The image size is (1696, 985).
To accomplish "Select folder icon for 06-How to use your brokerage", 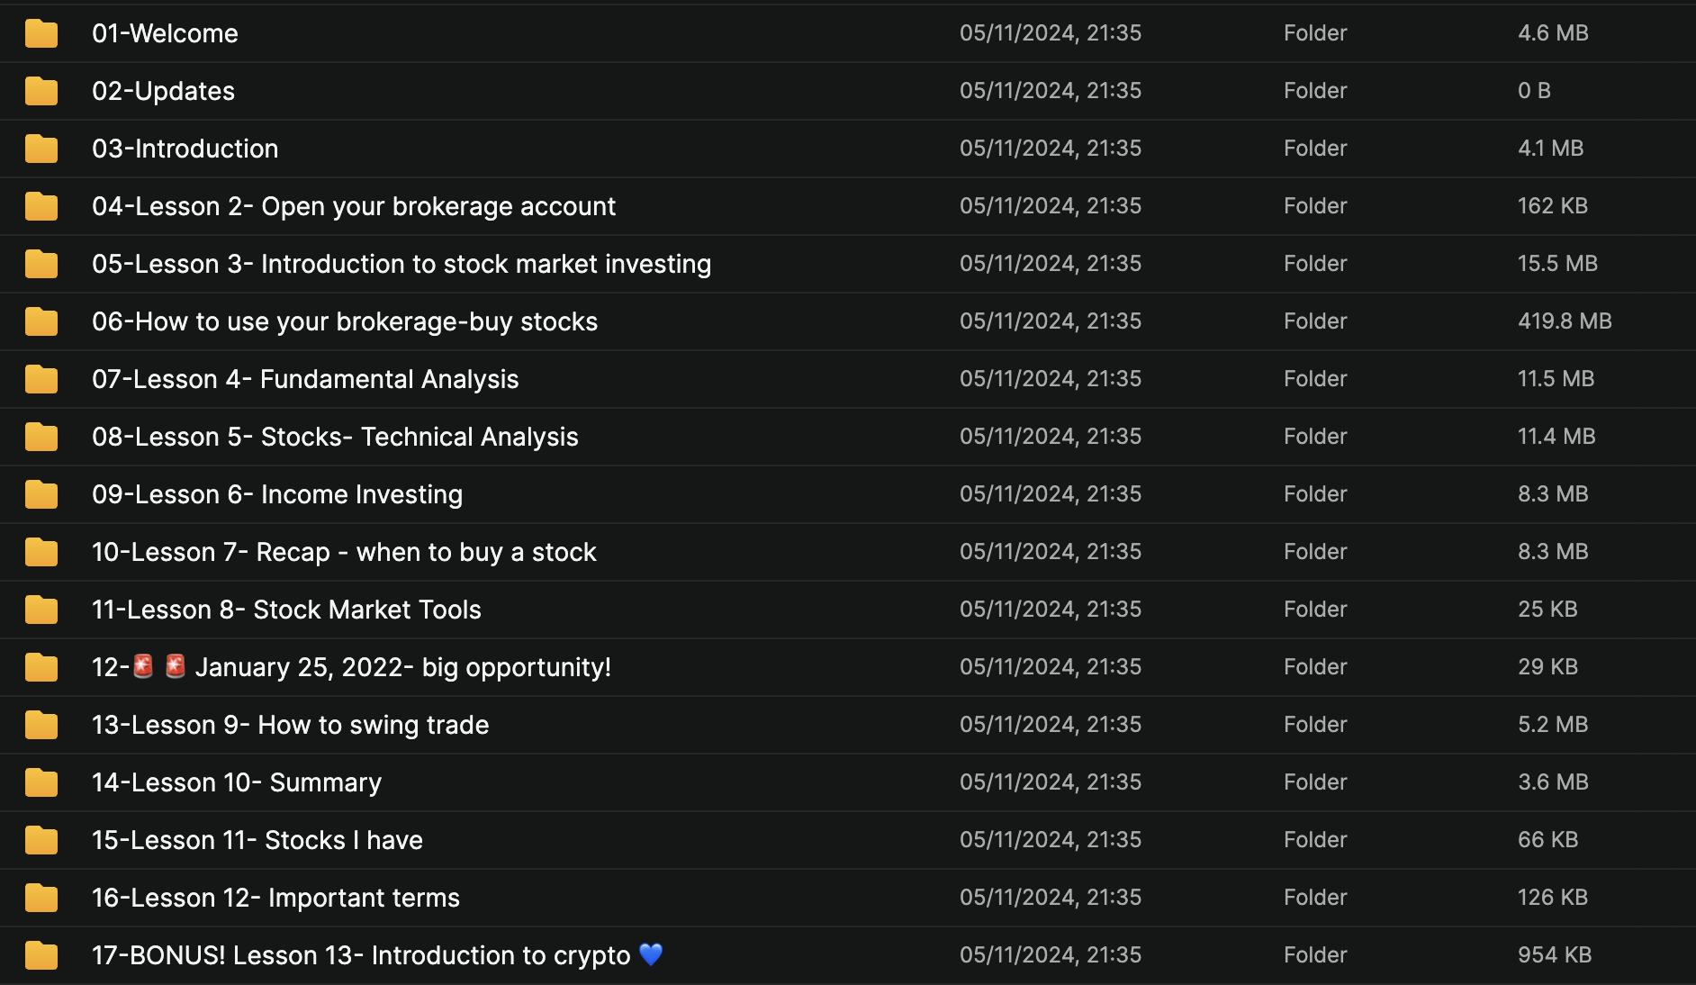I will [x=41, y=322].
